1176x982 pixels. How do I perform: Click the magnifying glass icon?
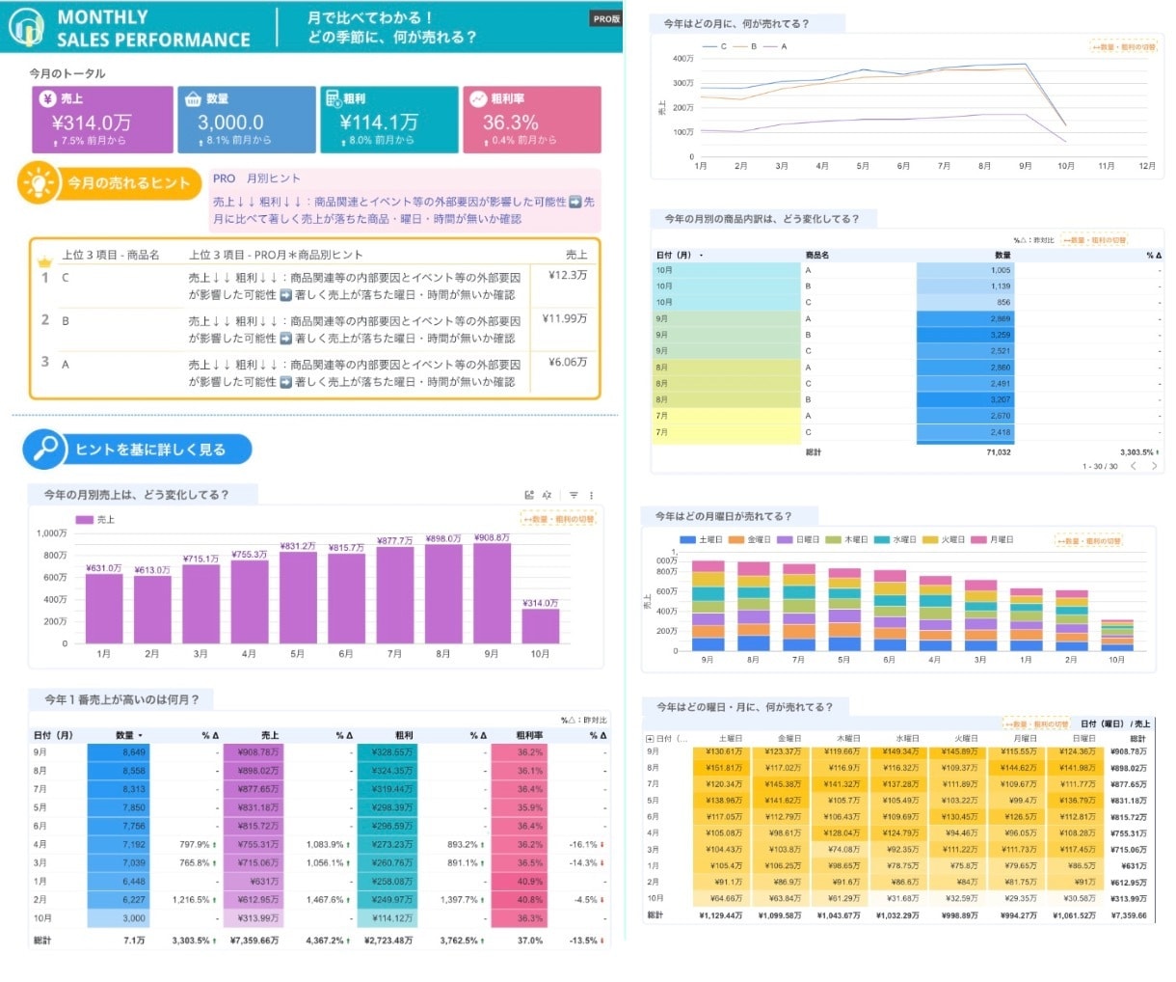coord(44,449)
